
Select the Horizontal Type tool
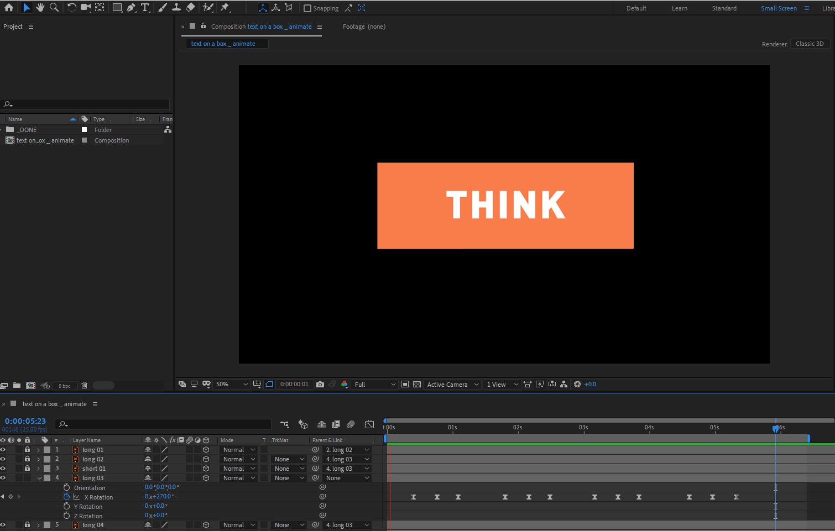(x=145, y=8)
